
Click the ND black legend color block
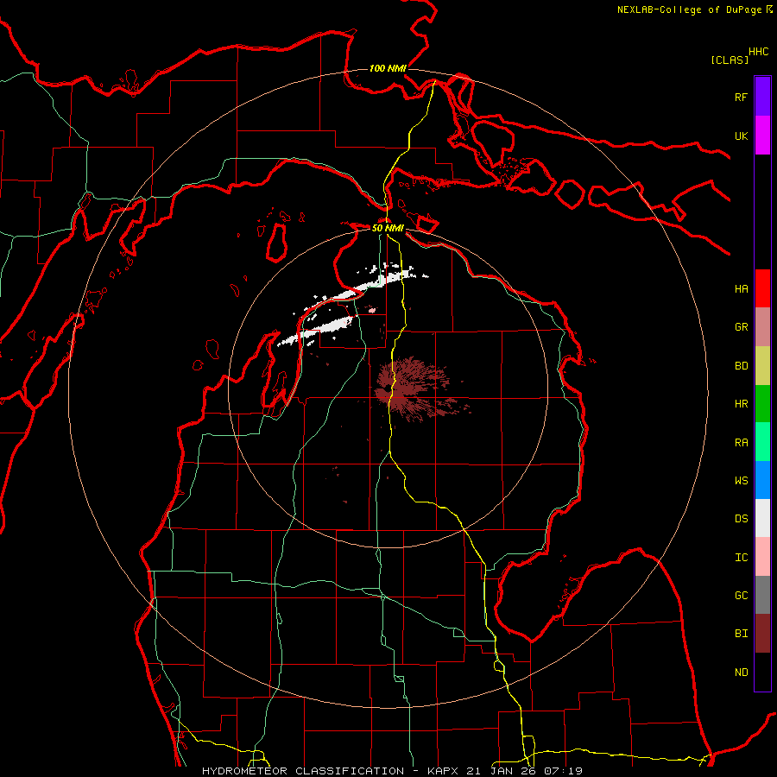click(762, 672)
